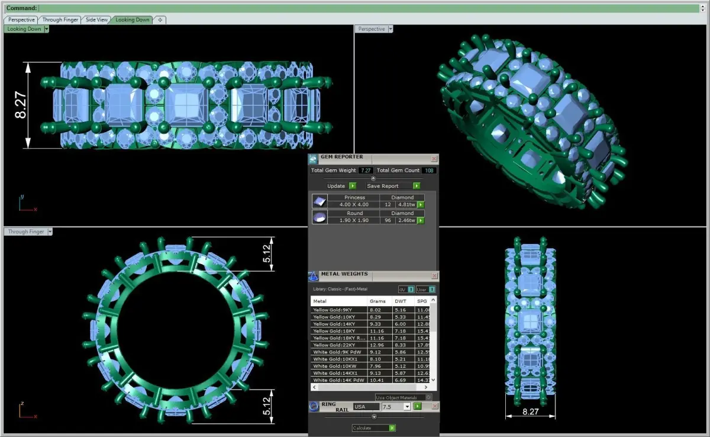Image resolution: width=710 pixels, height=437 pixels.
Task: Click the USA ring size standard field
Action: [367, 407]
